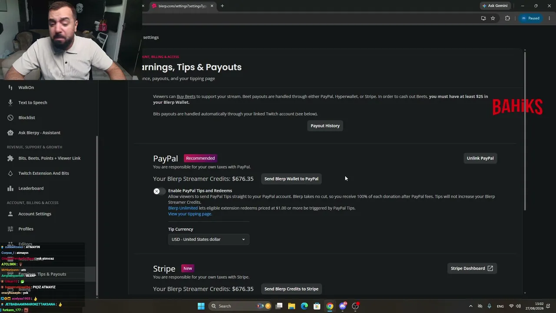The width and height of the screenshot is (556, 313).
Task: Open the Leaderboard page
Action: (31, 188)
